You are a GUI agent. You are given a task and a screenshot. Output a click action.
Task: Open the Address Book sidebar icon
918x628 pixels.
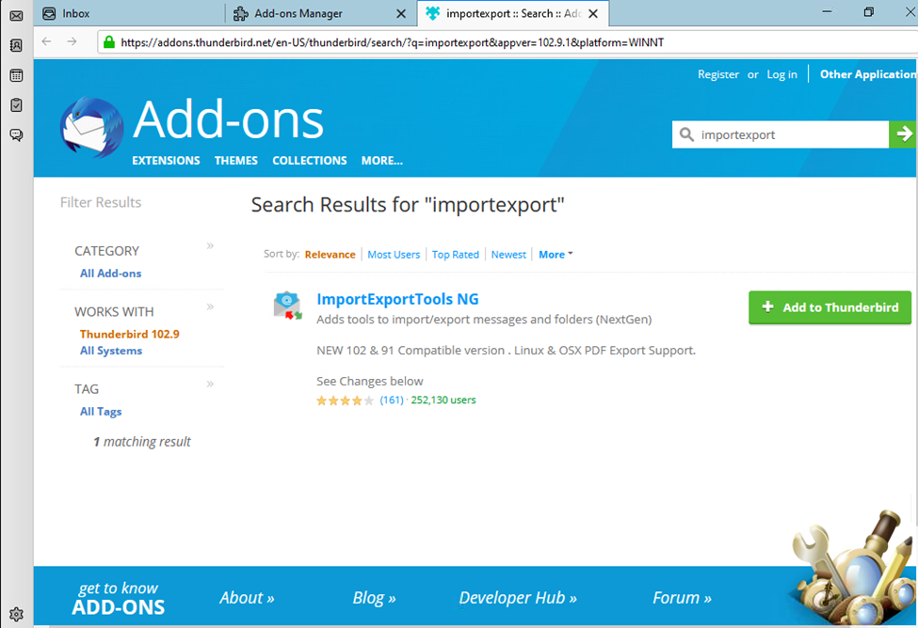click(16, 46)
